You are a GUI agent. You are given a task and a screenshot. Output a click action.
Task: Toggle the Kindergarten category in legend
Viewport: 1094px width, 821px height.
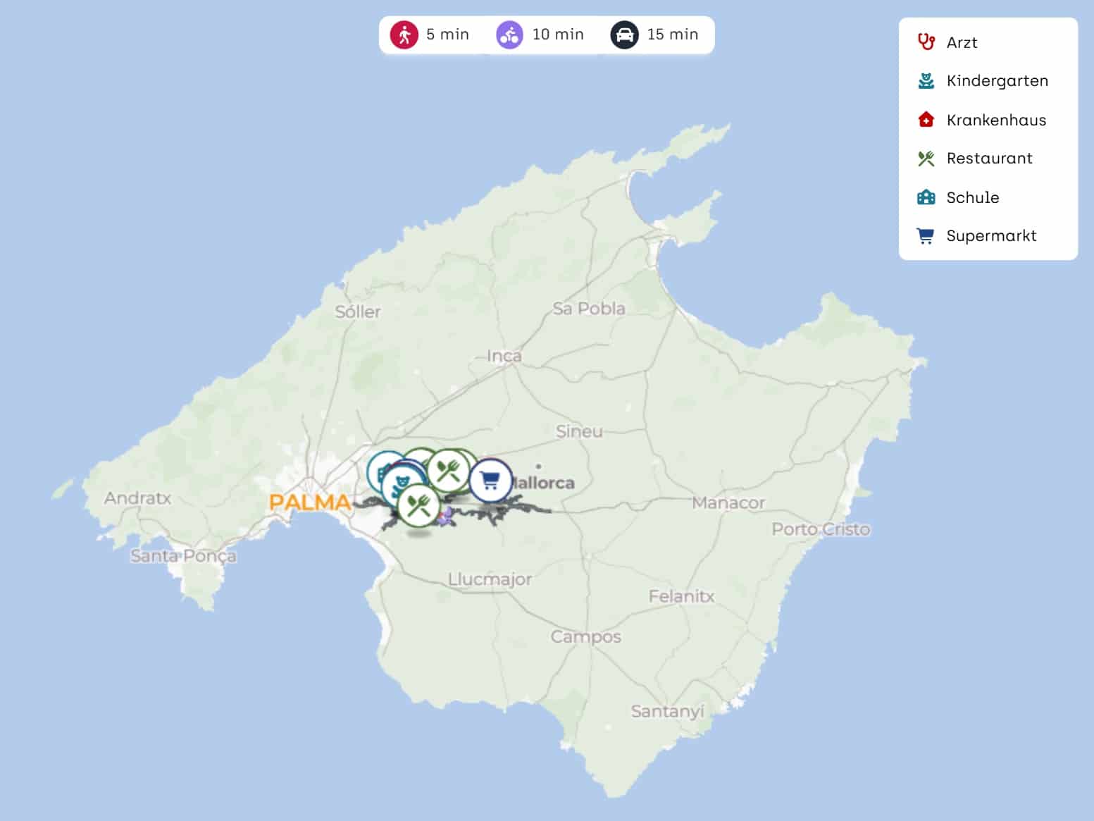point(997,81)
